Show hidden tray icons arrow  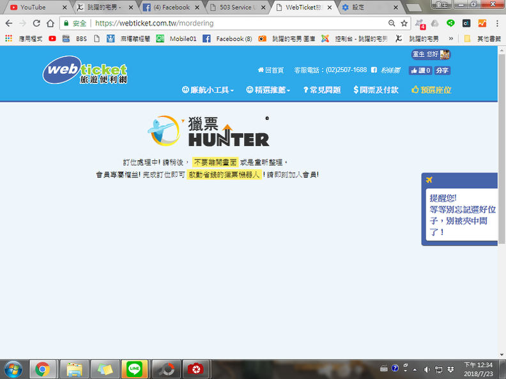pos(415,369)
